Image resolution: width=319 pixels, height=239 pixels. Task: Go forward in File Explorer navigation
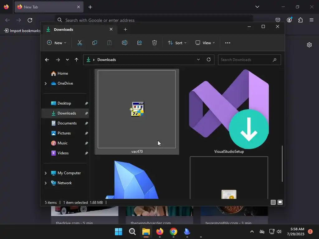click(x=58, y=60)
